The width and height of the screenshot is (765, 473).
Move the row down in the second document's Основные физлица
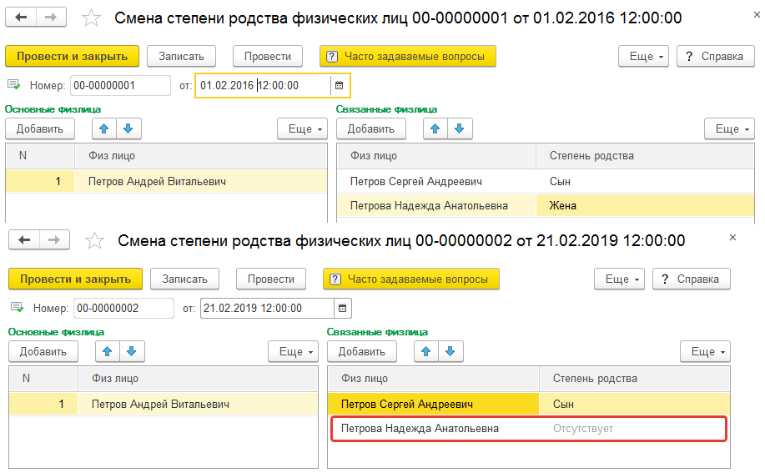point(128,351)
